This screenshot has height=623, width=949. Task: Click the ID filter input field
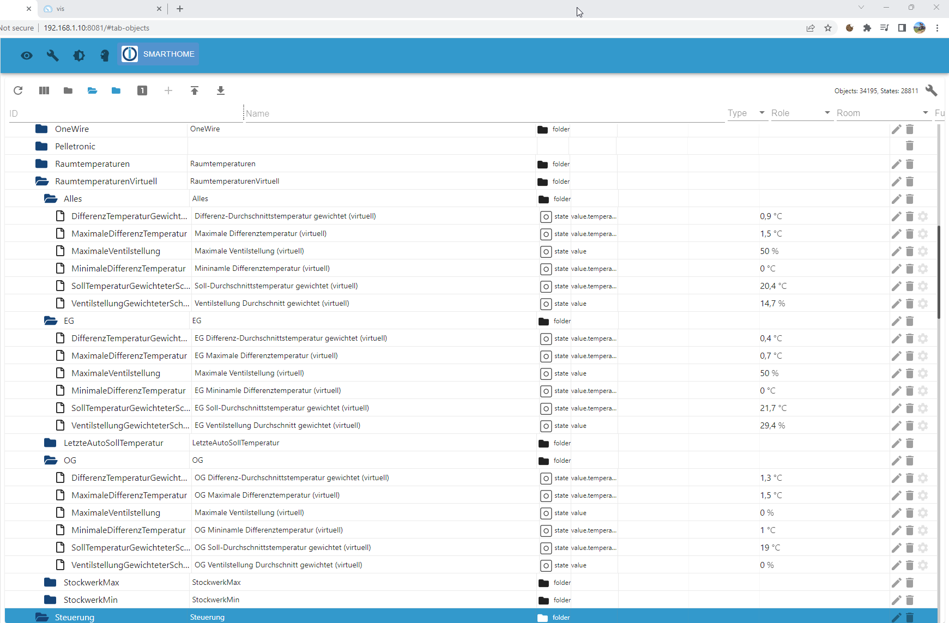tap(109, 113)
